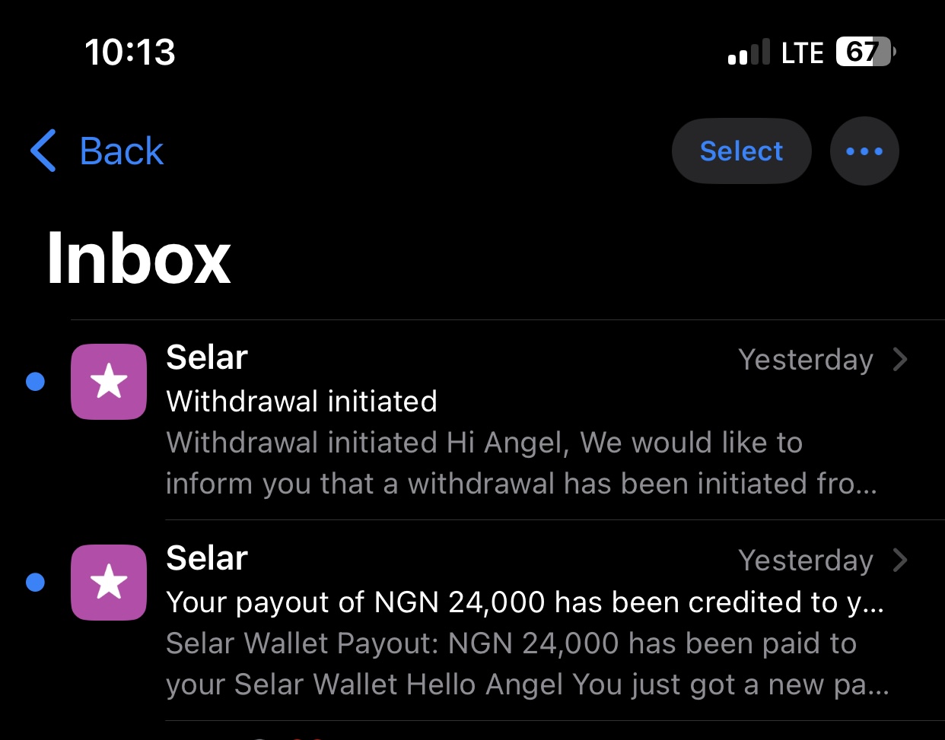
Task: Click the unread blue dot on Withdrawal email
Action: point(36,381)
